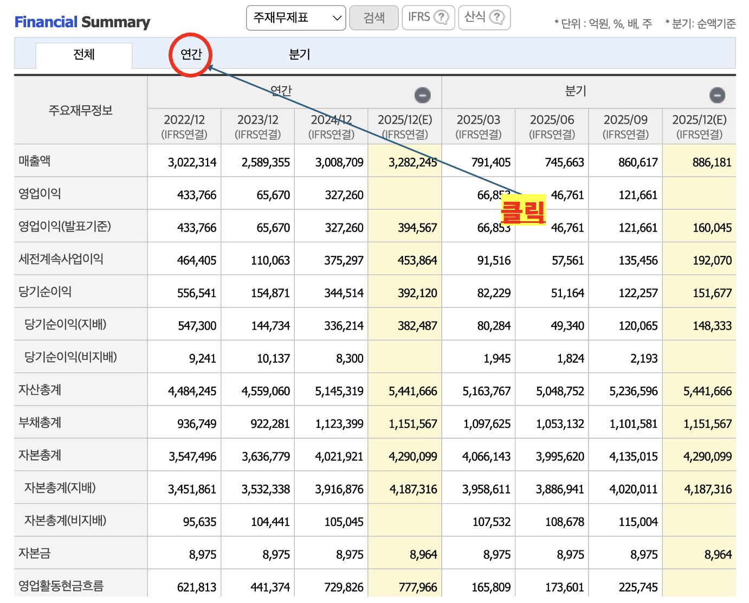The width and height of the screenshot is (749, 603).
Task: Click the 2025/12(E) annual column header
Action: [405, 126]
